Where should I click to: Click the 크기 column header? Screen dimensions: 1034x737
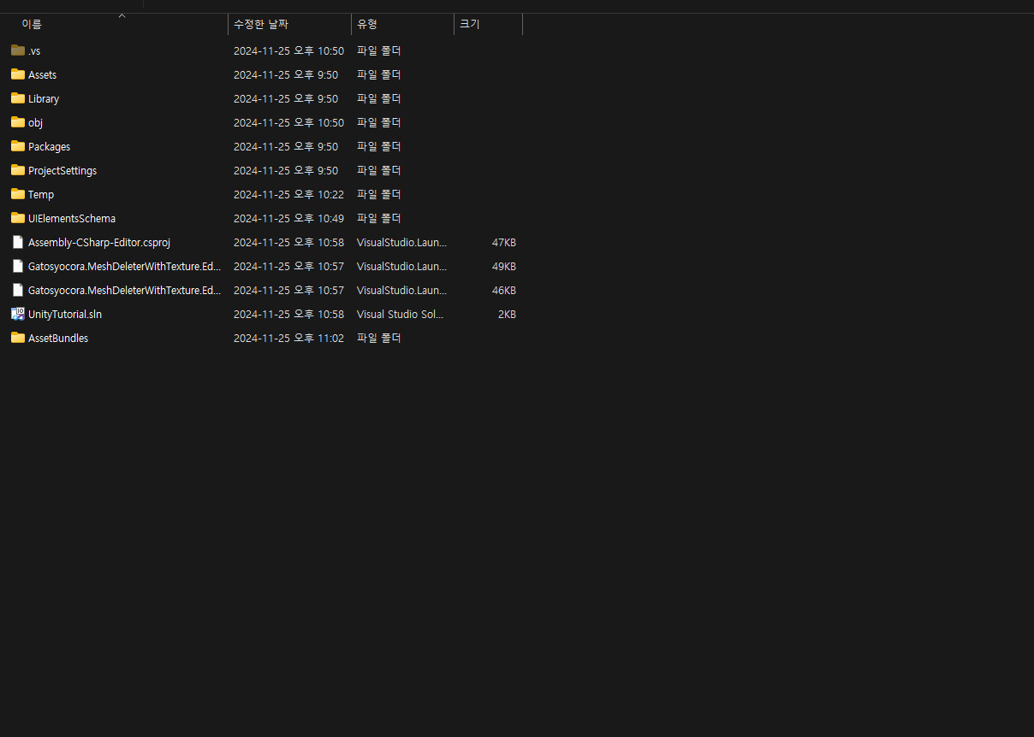pyautogui.click(x=469, y=25)
